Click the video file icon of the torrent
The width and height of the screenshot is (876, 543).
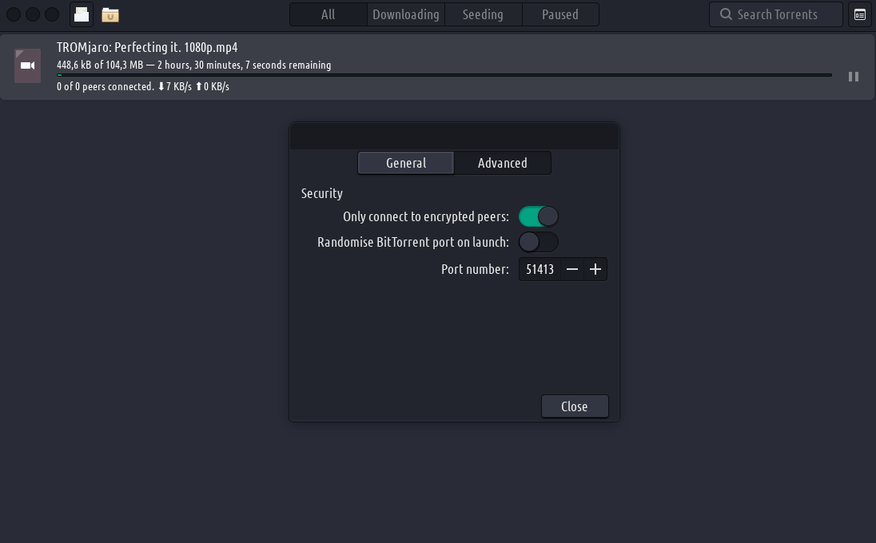point(28,65)
